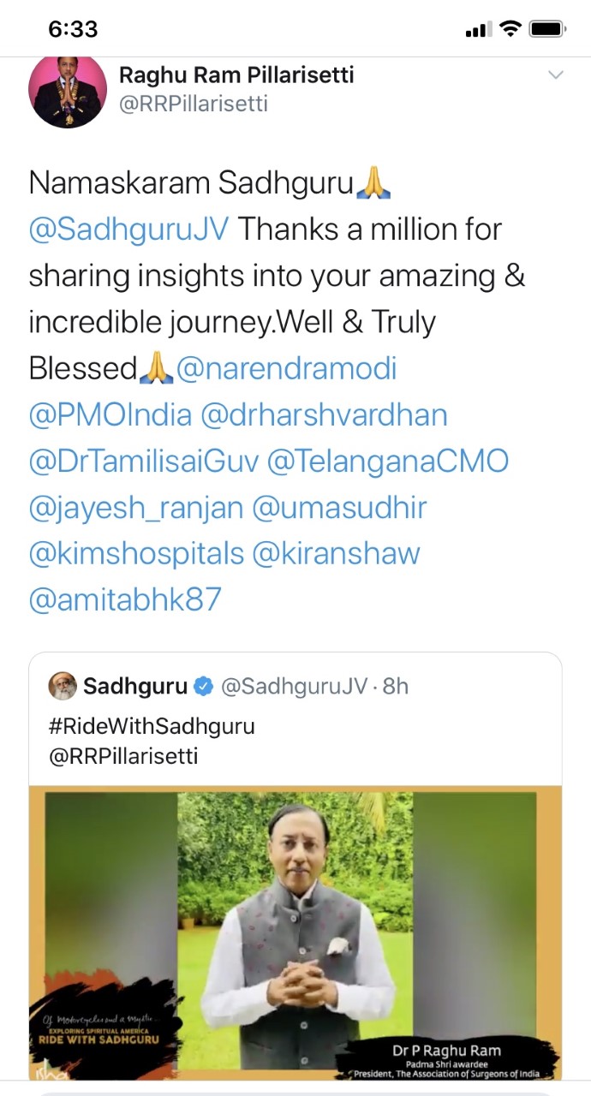Tap the Wi-Fi icon in status bar
Image resolution: width=591 pixels, height=1096 pixels.
[511, 29]
